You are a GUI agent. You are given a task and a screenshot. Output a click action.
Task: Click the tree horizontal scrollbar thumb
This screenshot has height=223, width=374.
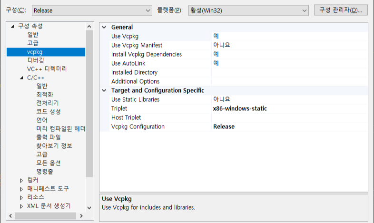pos(45,216)
